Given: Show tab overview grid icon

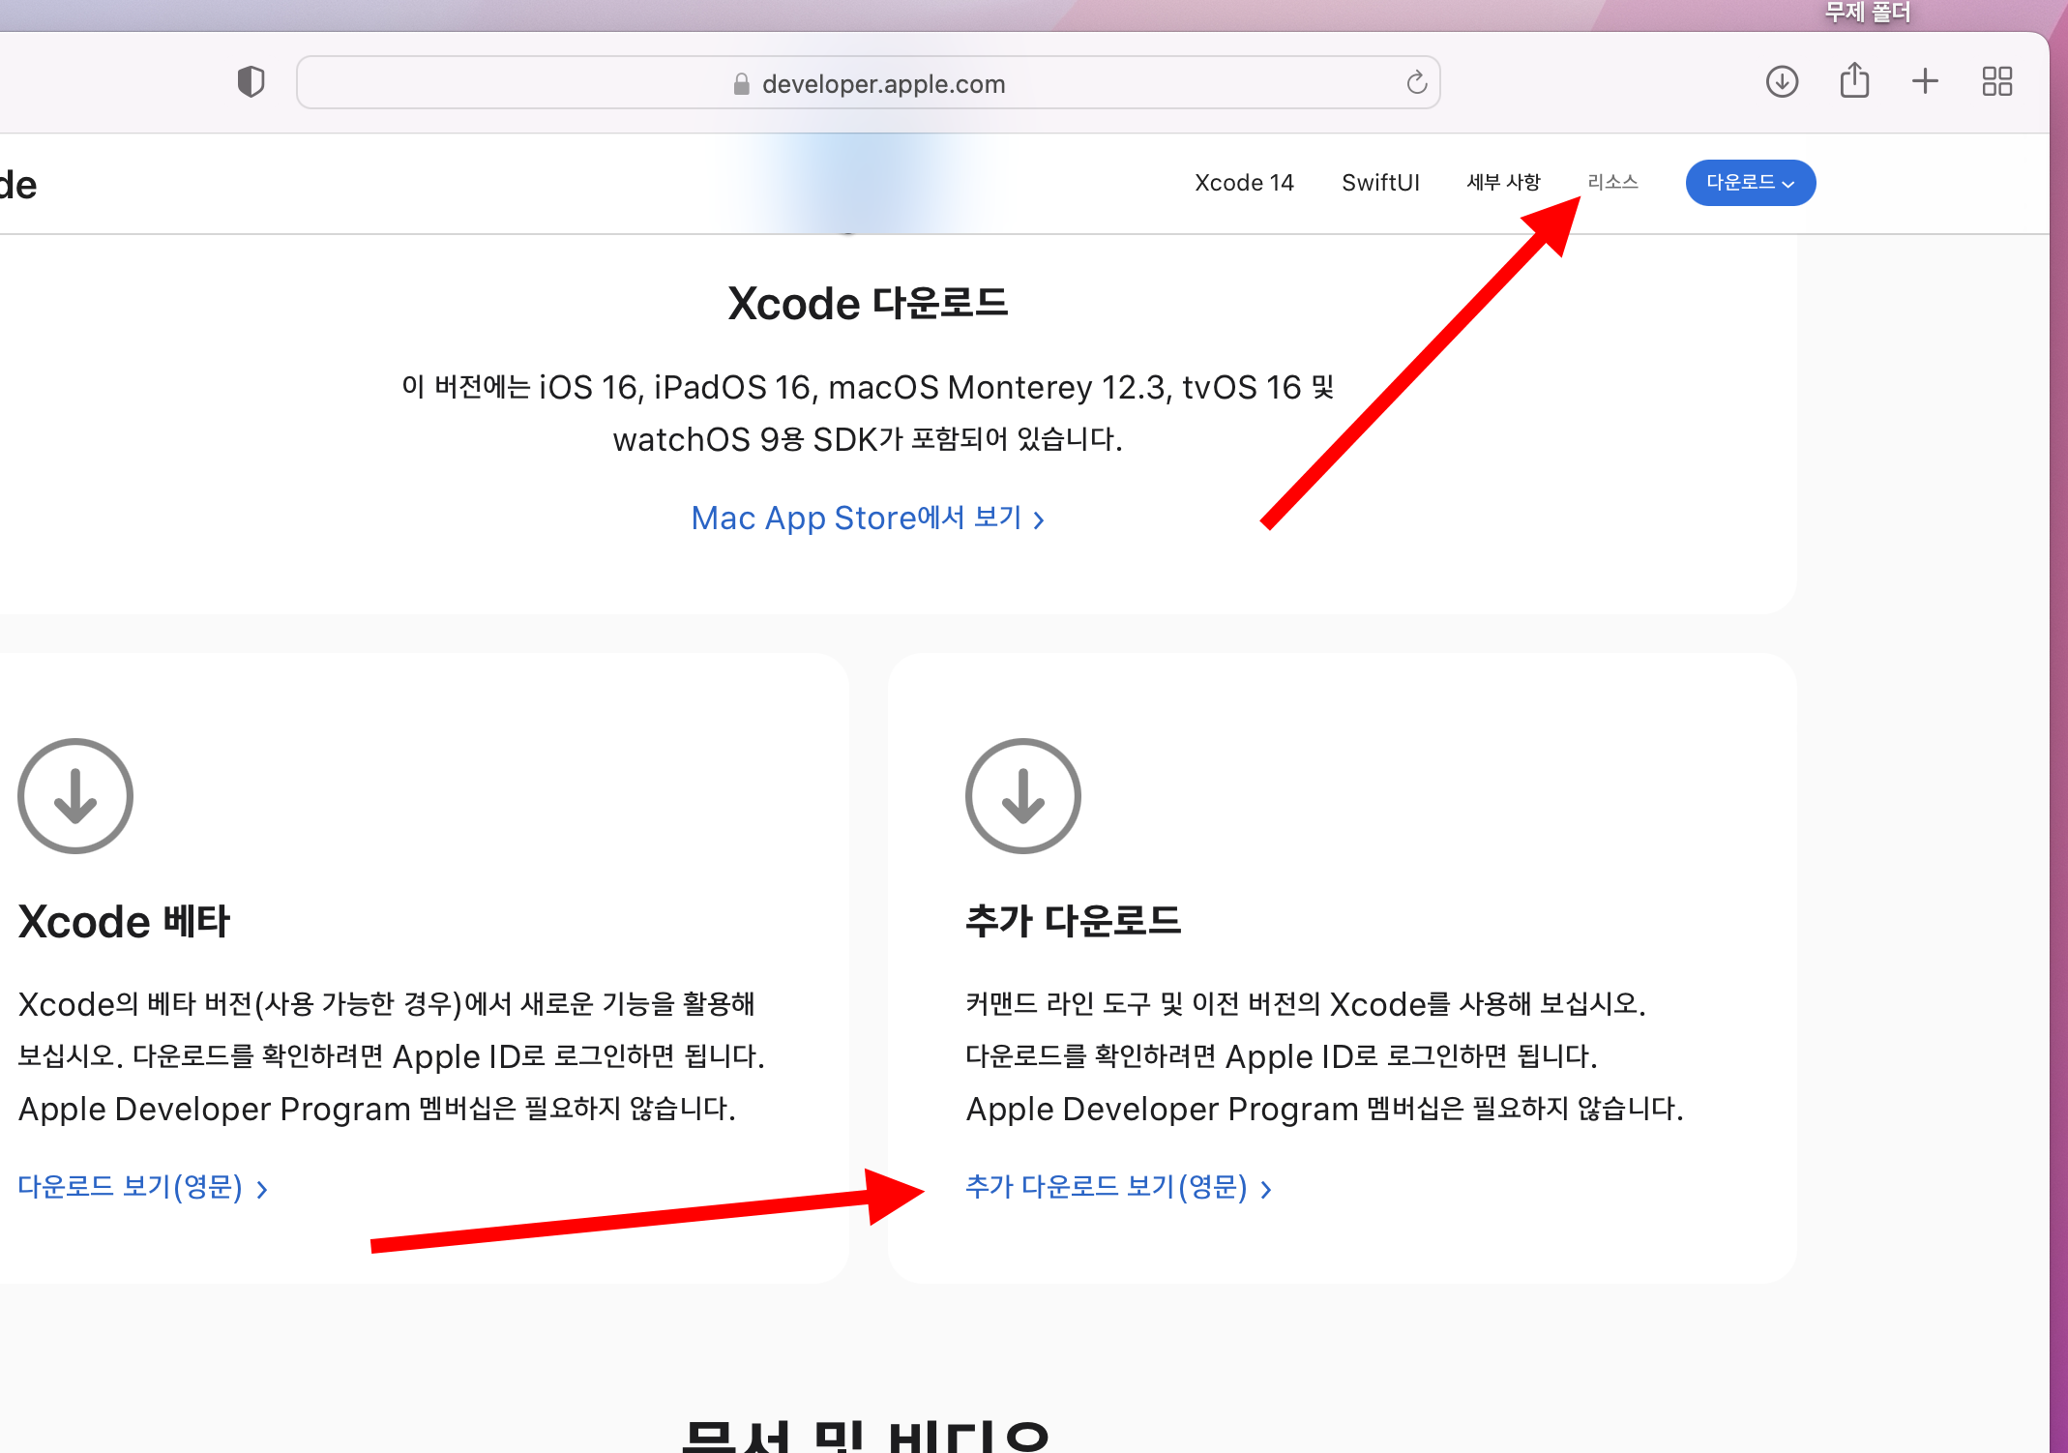Looking at the screenshot, I should [1996, 81].
